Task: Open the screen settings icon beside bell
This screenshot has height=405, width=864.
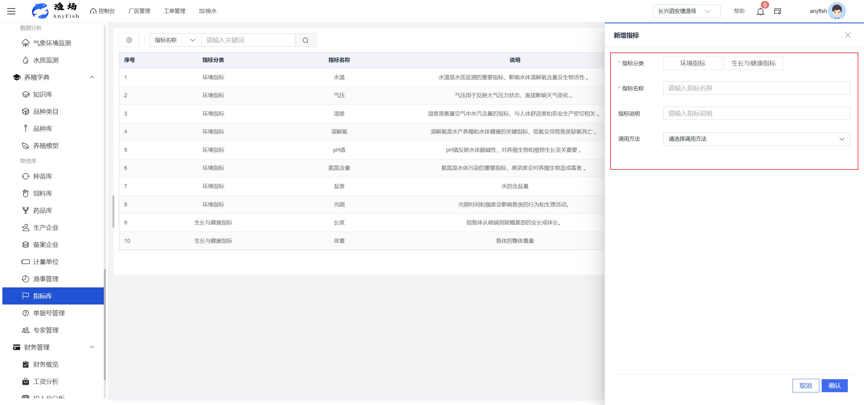Action: (x=778, y=11)
